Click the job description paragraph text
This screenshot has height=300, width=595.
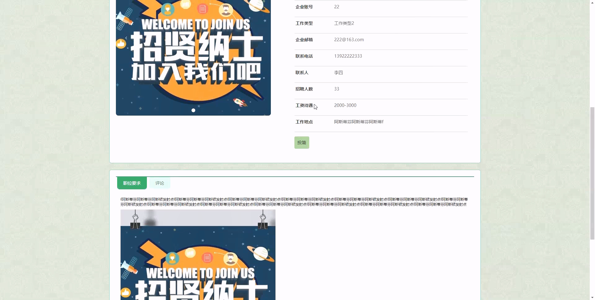click(x=294, y=202)
